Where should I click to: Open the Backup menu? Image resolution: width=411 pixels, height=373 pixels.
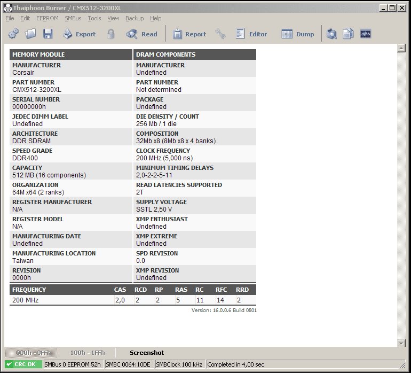[135, 18]
